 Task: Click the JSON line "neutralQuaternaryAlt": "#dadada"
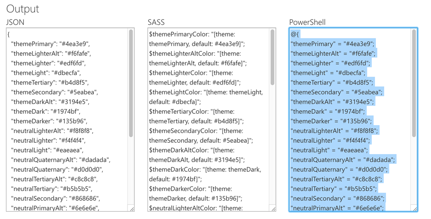pos(61,160)
